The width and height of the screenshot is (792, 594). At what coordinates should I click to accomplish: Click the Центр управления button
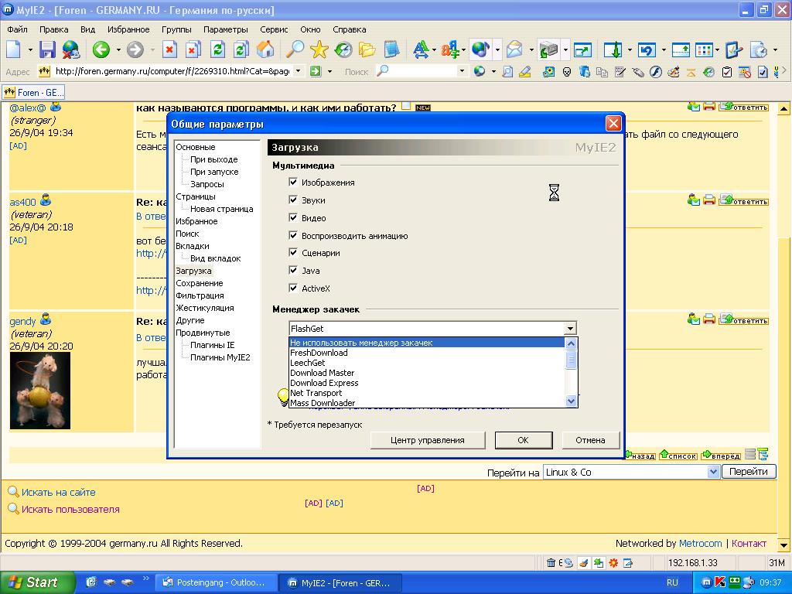tap(427, 440)
